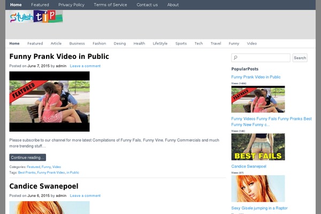Click Leave a comment under the Funny Prank post

[x=85, y=66]
